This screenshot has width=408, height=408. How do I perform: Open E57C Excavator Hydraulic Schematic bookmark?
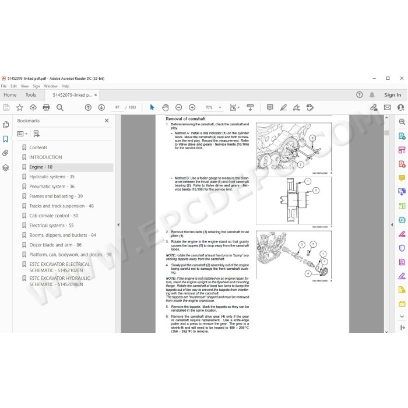click(x=59, y=282)
